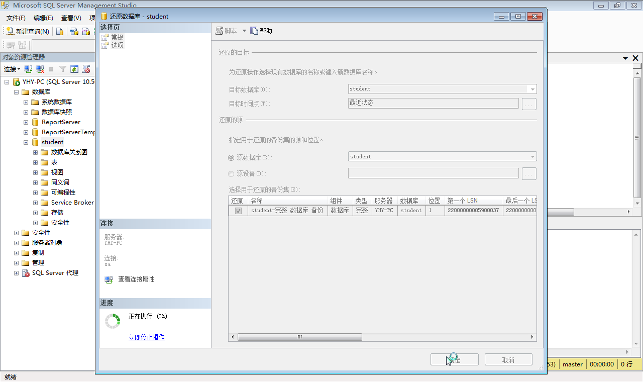
Task: Click the 存储 folder icon
Action: click(x=45, y=213)
